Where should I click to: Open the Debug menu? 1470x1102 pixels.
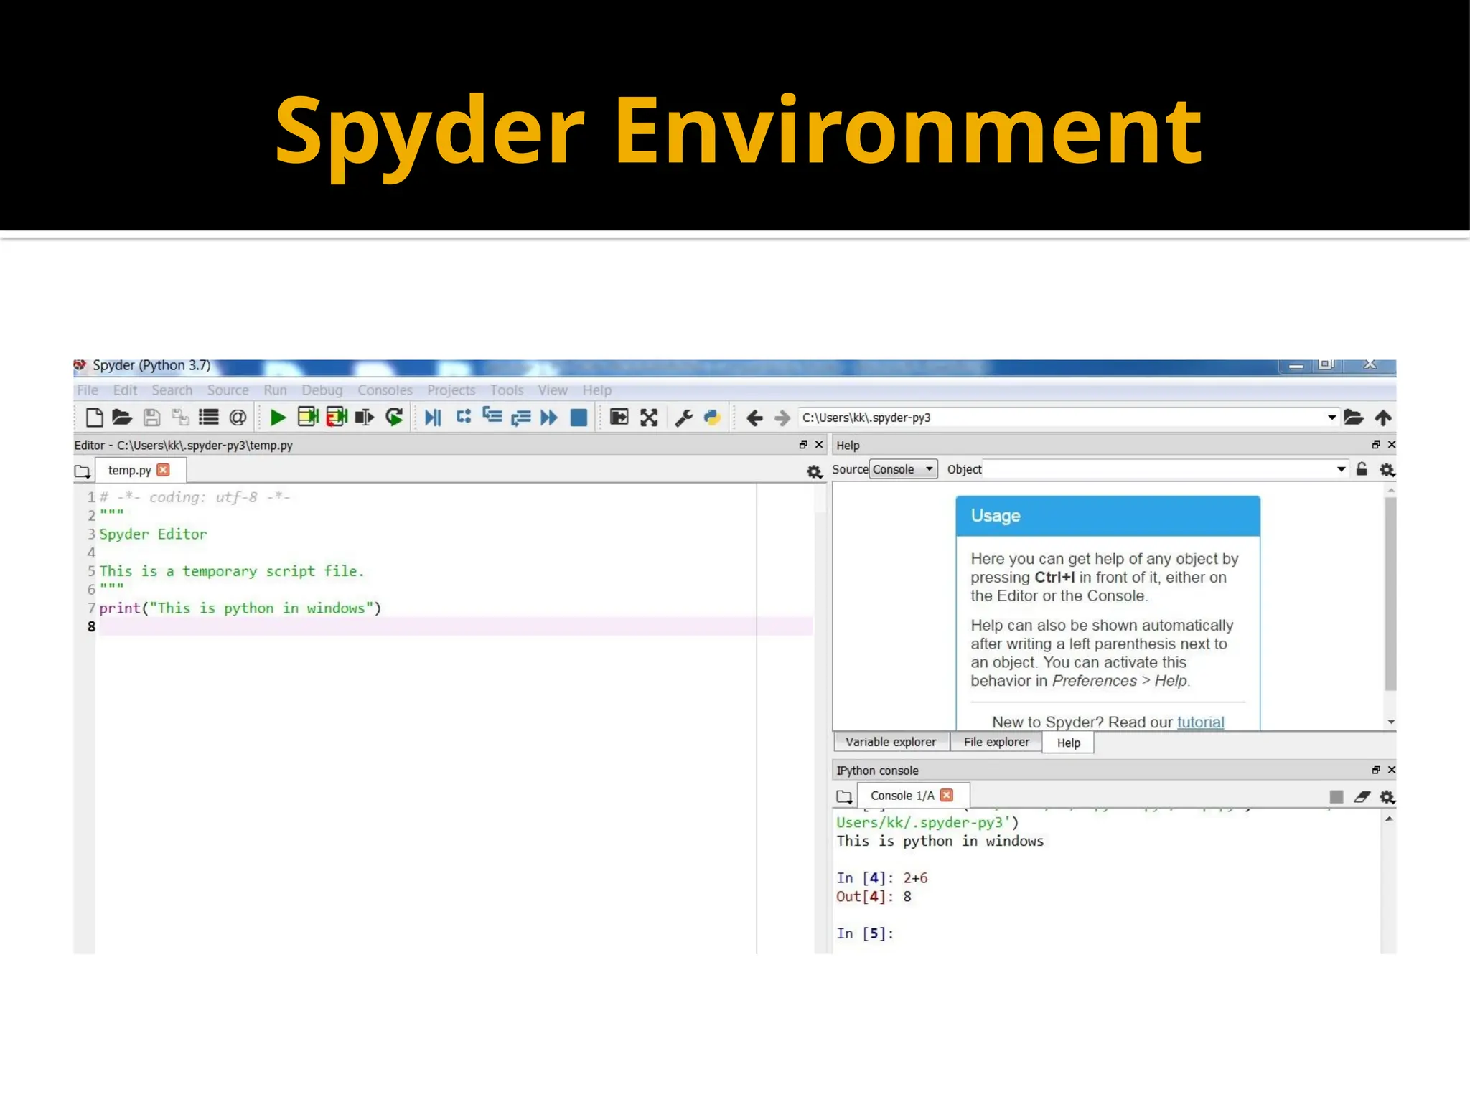(322, 390)
